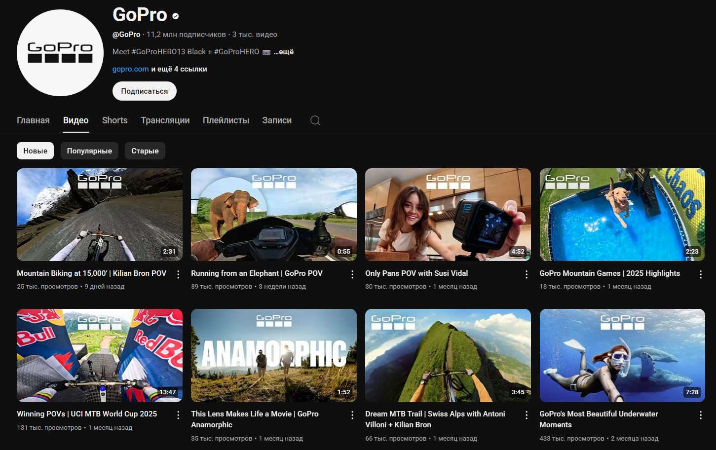This screenshot has height=450, width=716.
Task: Click the channel search magnifier icon
Action: [315, 120]
